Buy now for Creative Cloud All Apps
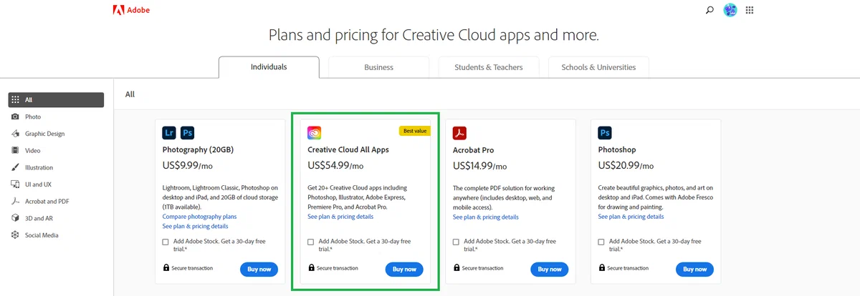 [404, 270]
